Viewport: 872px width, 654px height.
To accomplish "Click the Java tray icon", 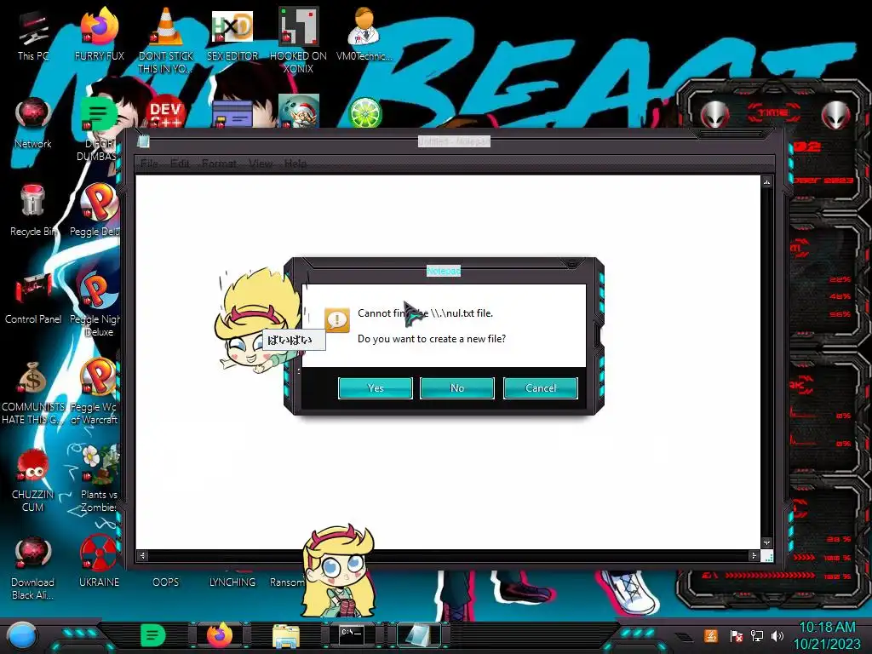I will [x=711, y=635].
